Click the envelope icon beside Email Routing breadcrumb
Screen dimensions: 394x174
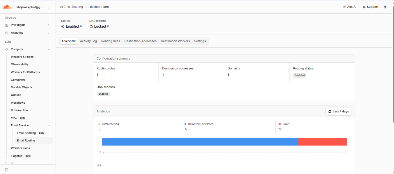point(61,7)
